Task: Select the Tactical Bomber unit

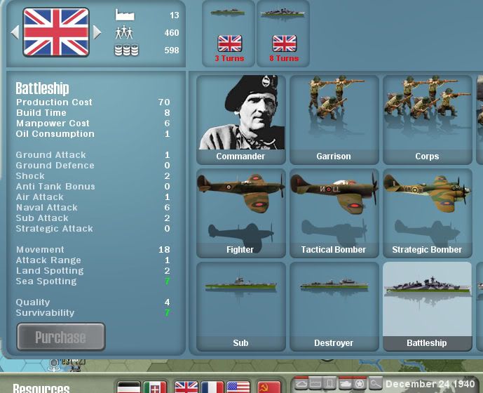Action: pos(334,213)
